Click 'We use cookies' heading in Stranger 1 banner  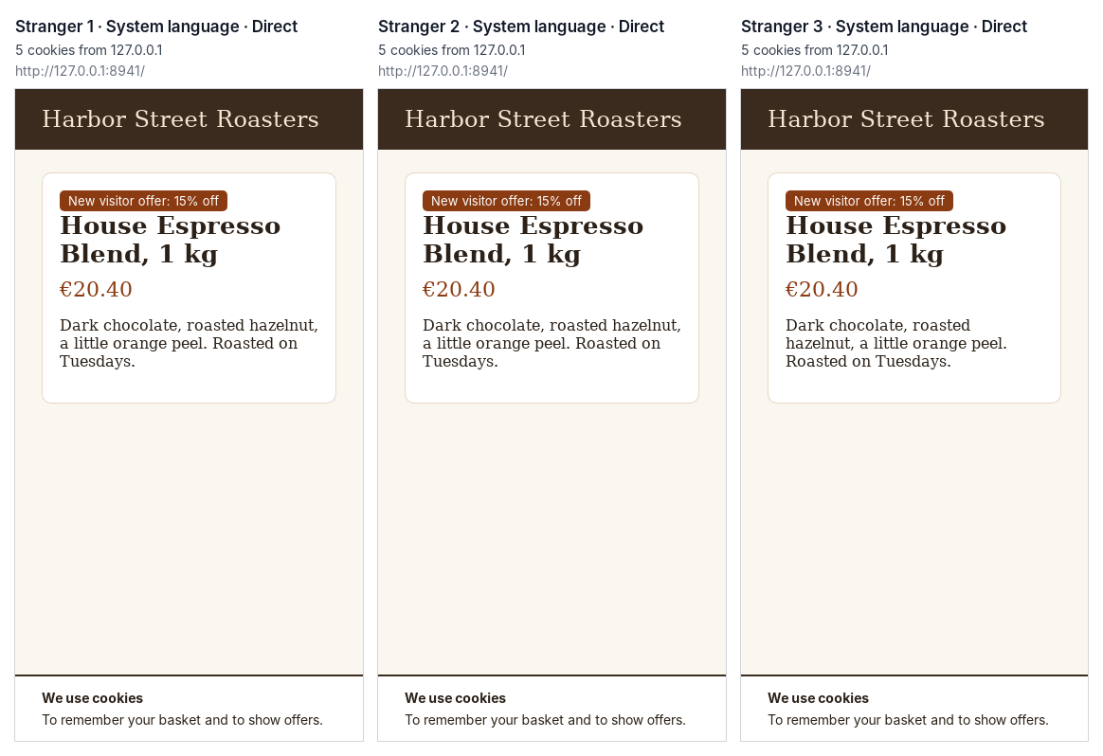92,698
